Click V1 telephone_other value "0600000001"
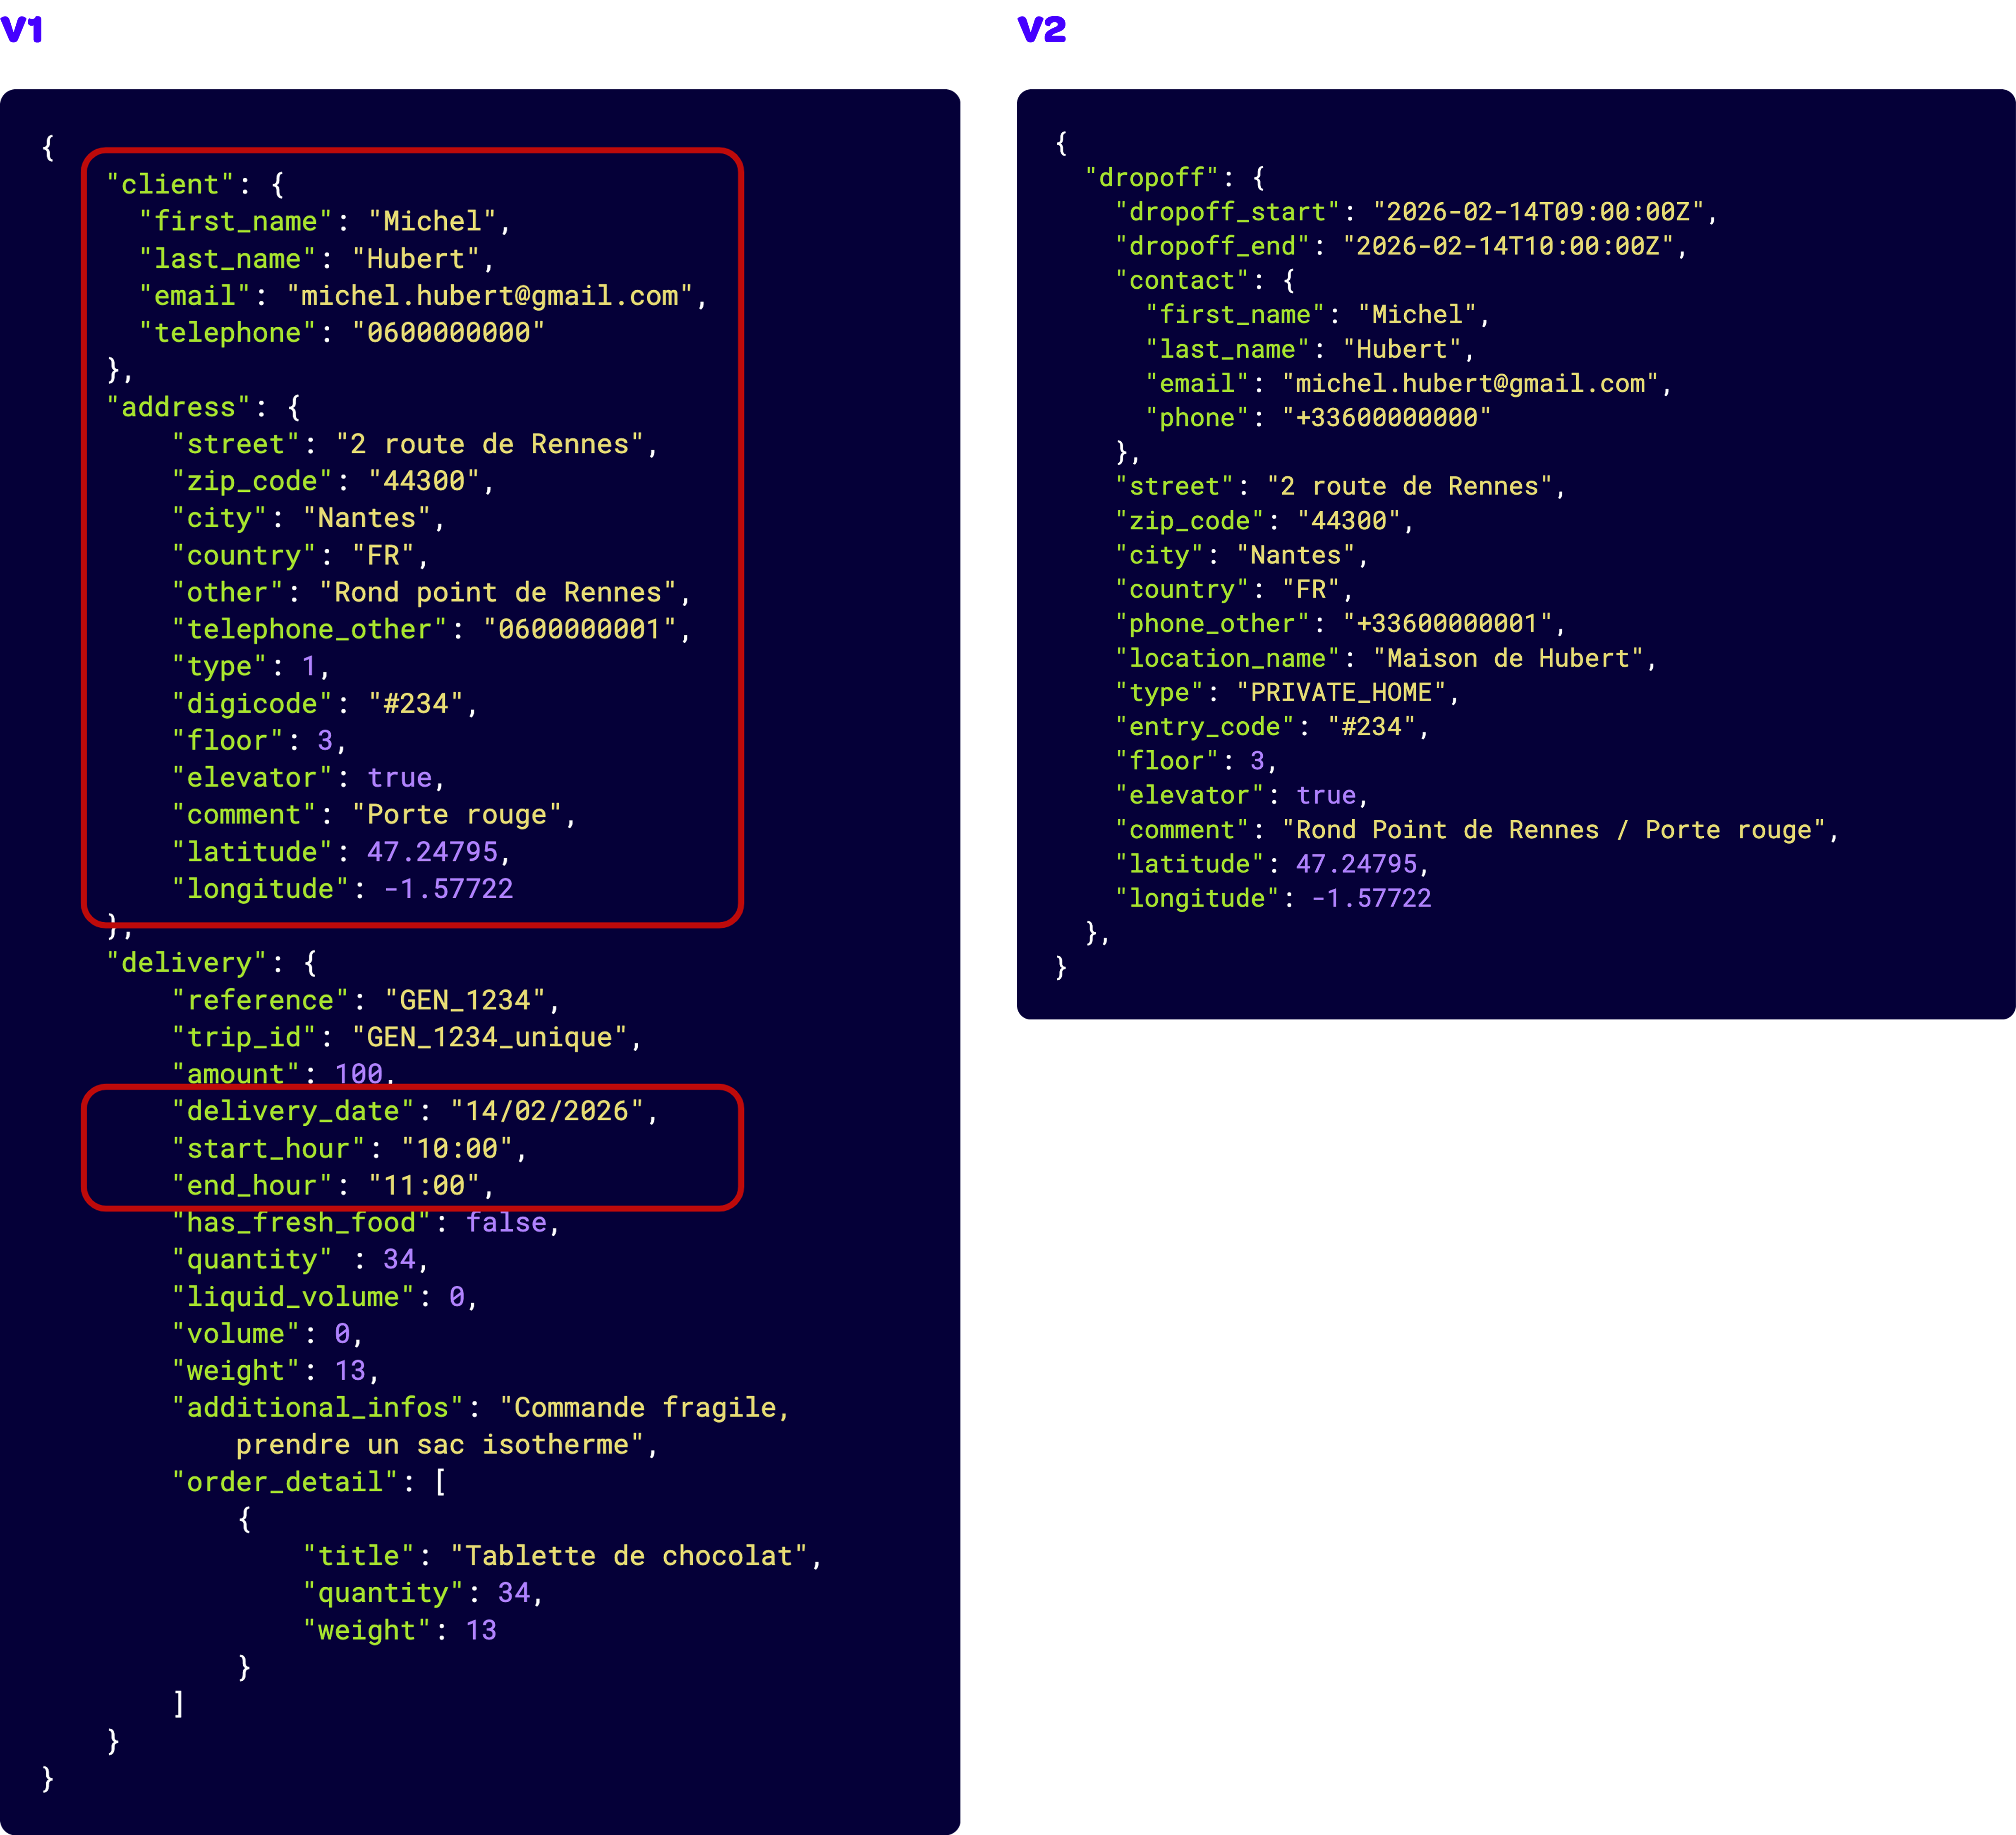The image size is (2016, 1835). (x=580, y=630)
